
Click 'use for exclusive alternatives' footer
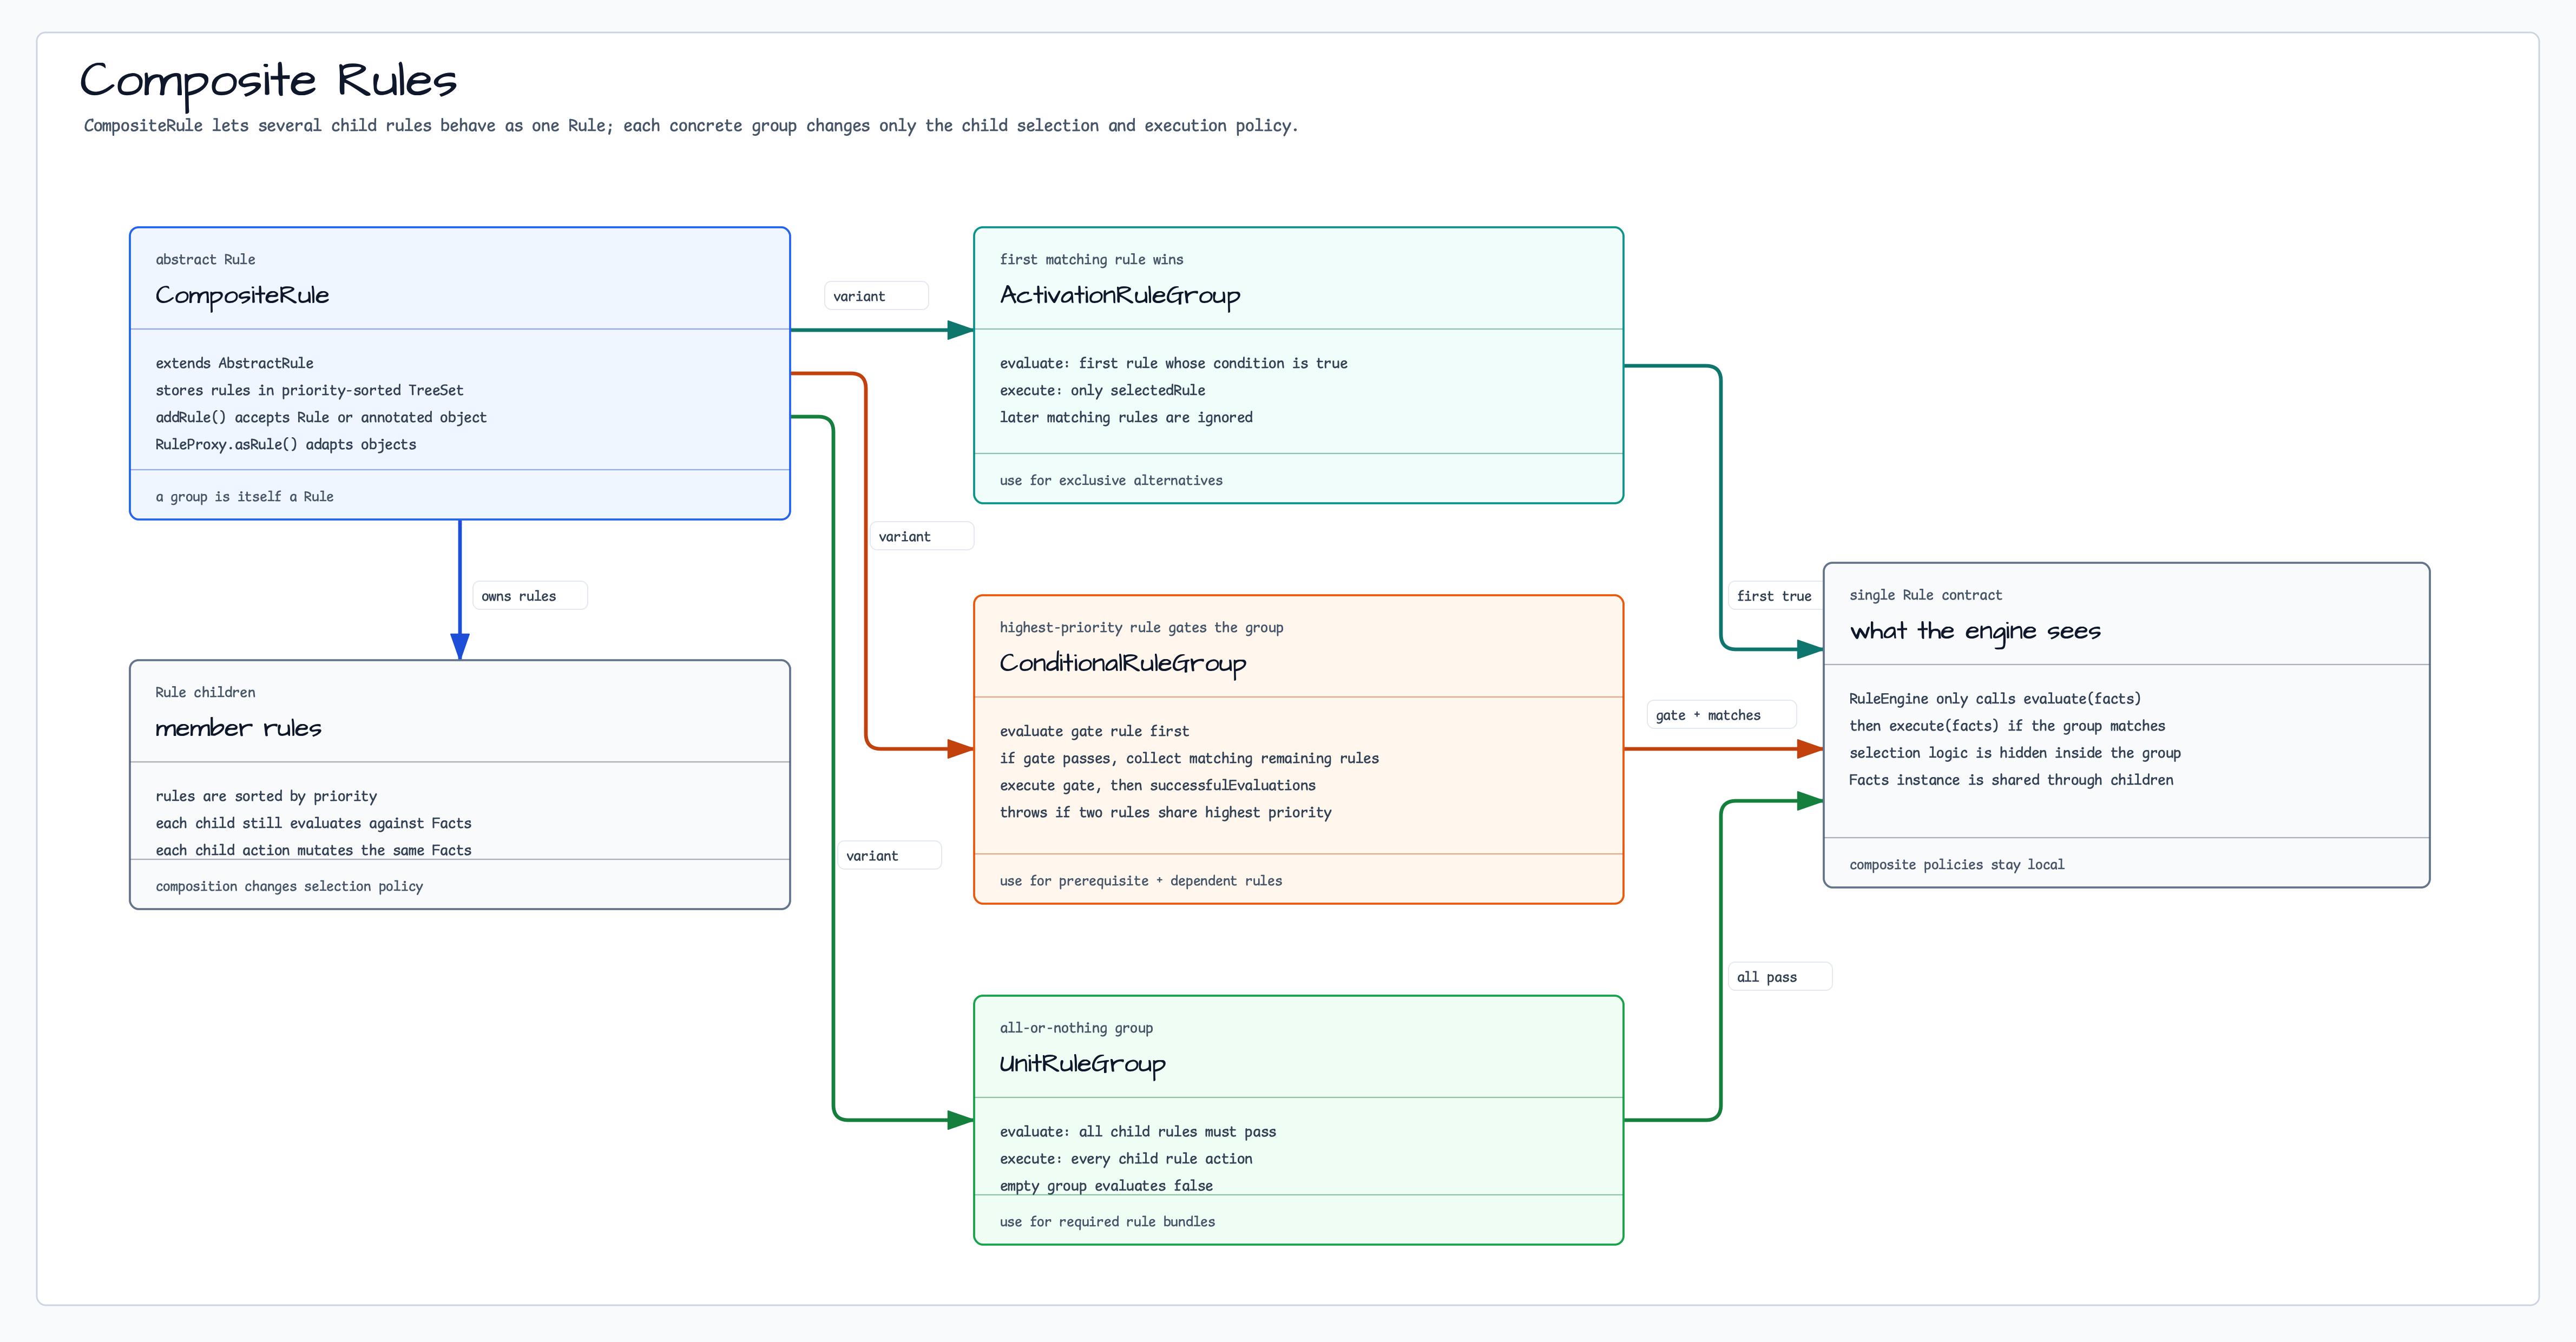point(1111,480)
